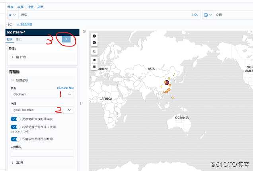Screen dimensions: 253x171
Task: Zoom out on the map
Action: (94, 43)
